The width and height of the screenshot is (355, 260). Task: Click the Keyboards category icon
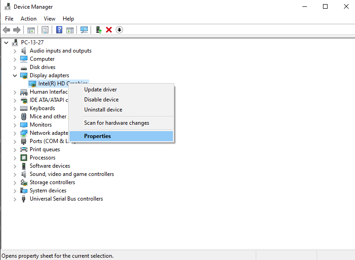click(x=24, y=108)
